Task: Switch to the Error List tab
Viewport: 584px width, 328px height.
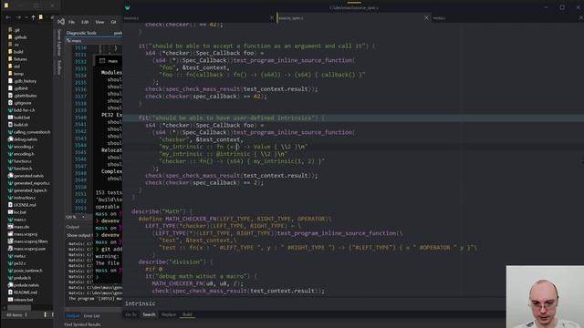Action: [x=91, y=316]
